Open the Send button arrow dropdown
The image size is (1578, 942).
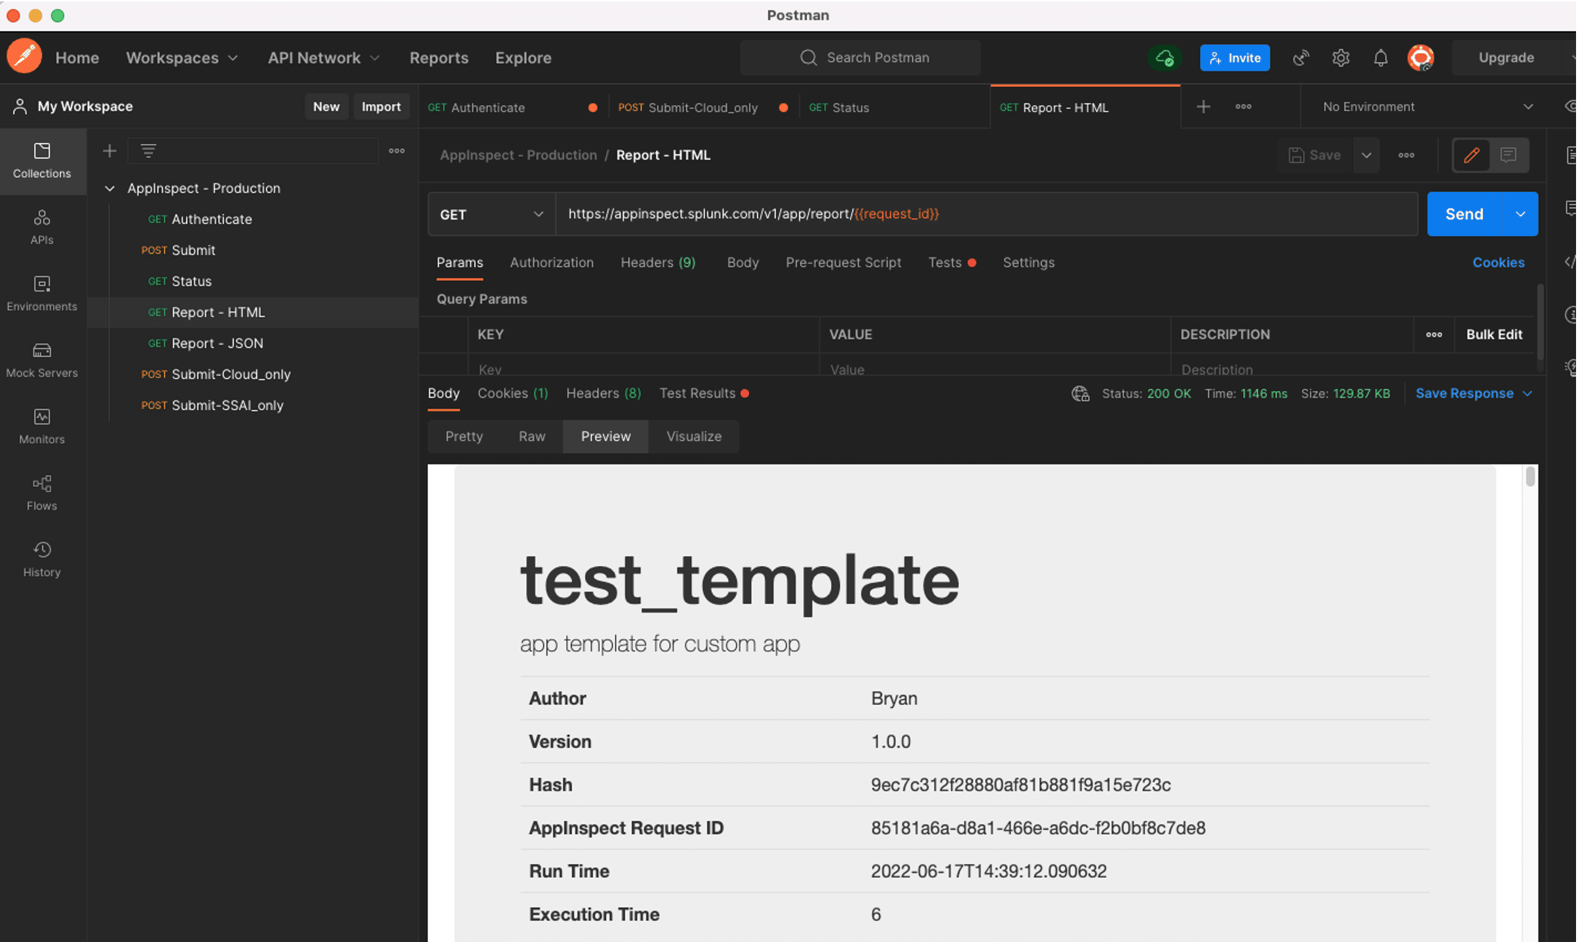[1520, 214]
